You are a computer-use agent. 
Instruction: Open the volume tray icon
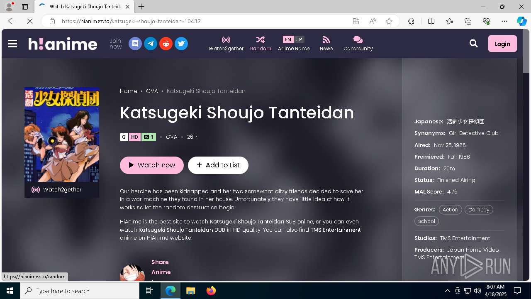click(477, 291)
